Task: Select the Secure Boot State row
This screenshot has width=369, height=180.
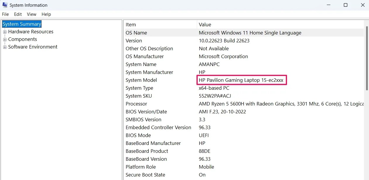Action: (x=244, y=175)
